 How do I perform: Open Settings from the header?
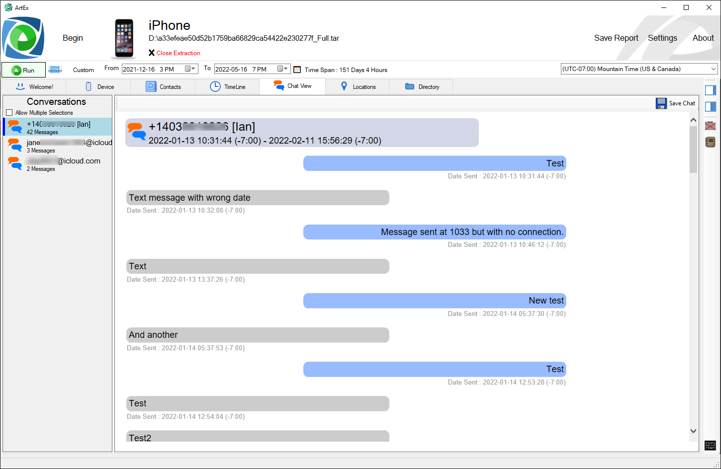[x=662, y=38]
